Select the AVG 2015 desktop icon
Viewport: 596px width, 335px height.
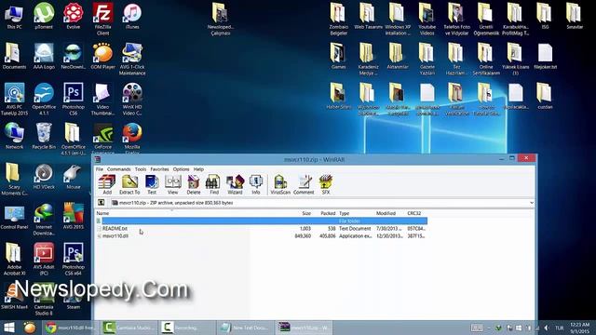(74, 216)
